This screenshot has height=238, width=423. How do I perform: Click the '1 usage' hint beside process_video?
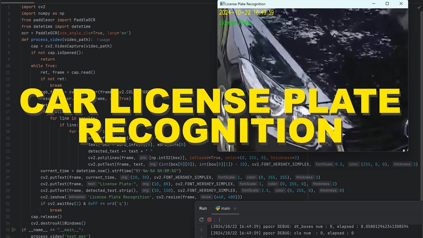click(103, 40)
